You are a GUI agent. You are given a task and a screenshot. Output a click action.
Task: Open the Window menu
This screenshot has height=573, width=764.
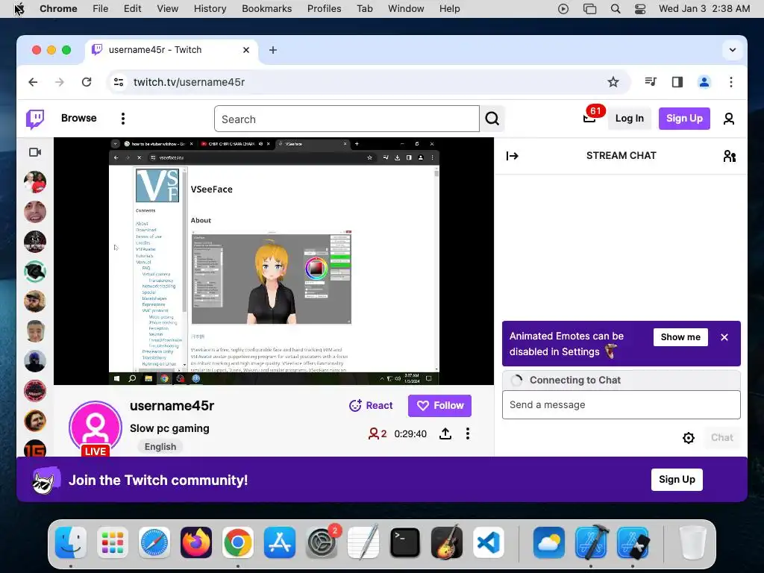pyautogui.click(x=406, y=9)
